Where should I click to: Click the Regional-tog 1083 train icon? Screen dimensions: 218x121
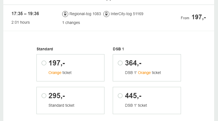(65, 14)
